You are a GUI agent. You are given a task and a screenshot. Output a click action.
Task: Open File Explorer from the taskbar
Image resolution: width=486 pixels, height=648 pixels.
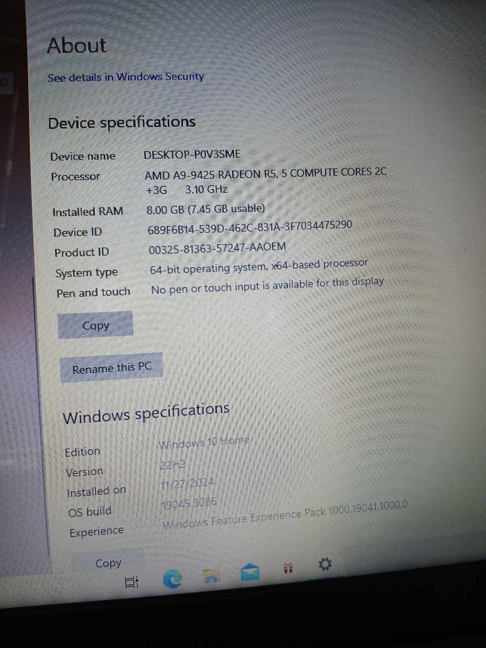211,577
